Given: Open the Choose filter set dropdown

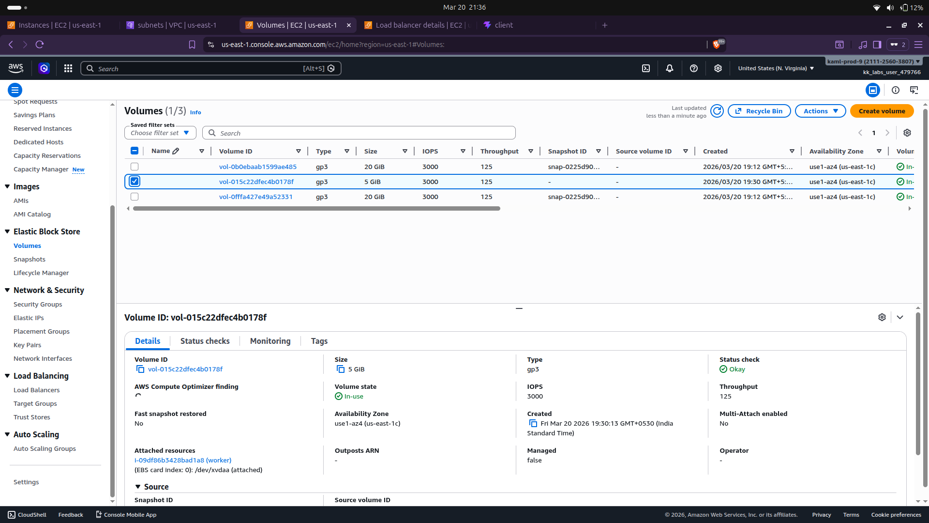Looking at the screenshot, I should [x=160, y=133].
